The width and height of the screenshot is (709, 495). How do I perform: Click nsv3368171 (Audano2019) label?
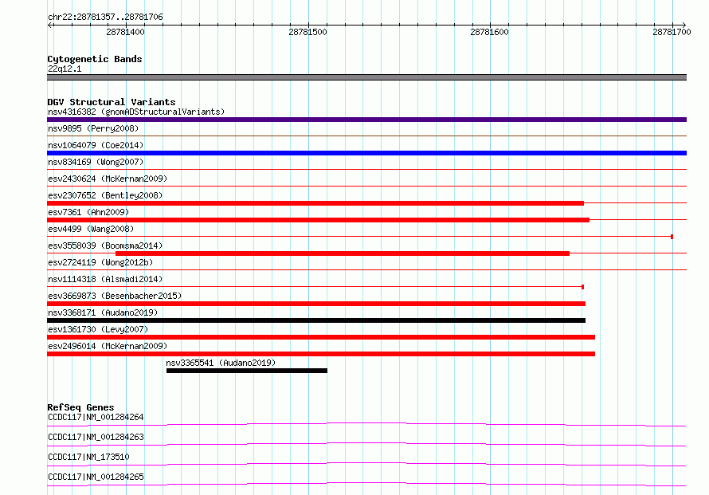(103, 312)
